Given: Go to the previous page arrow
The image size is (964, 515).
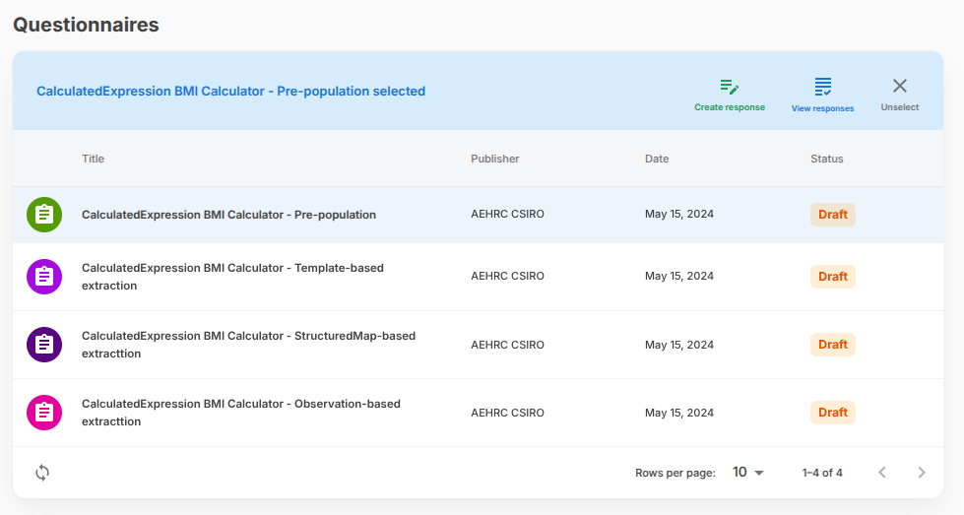Looking at the screenshot, I should [x=882, y=473].
